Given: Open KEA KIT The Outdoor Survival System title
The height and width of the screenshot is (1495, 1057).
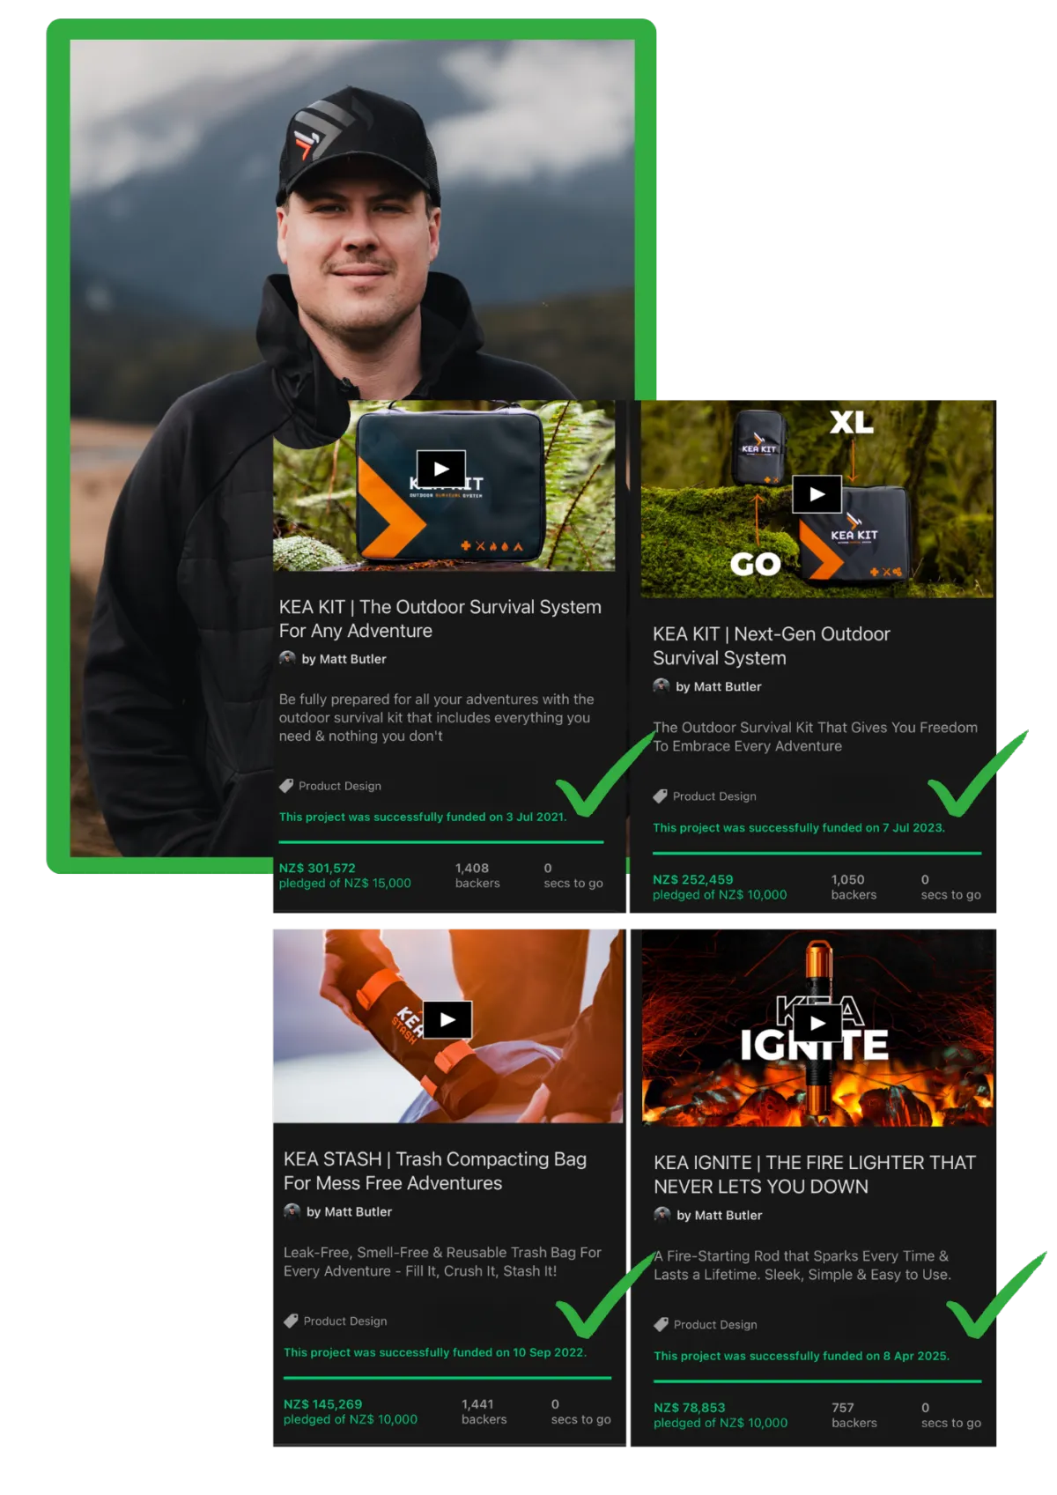Looking at the screenshot, I should click(440, 618).
